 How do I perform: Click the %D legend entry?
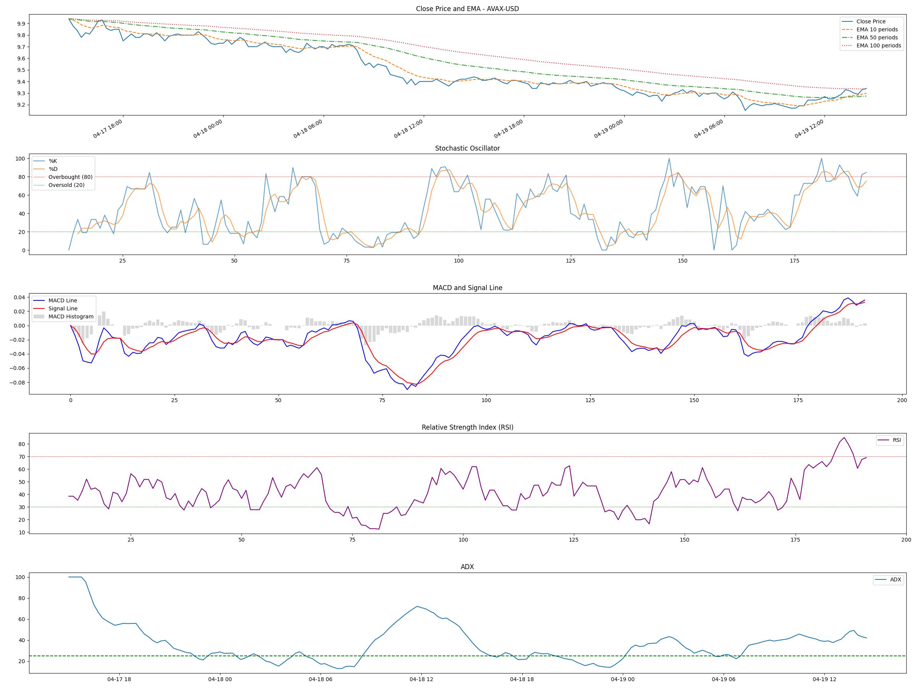pyautogui.click(x=53, y=169)
